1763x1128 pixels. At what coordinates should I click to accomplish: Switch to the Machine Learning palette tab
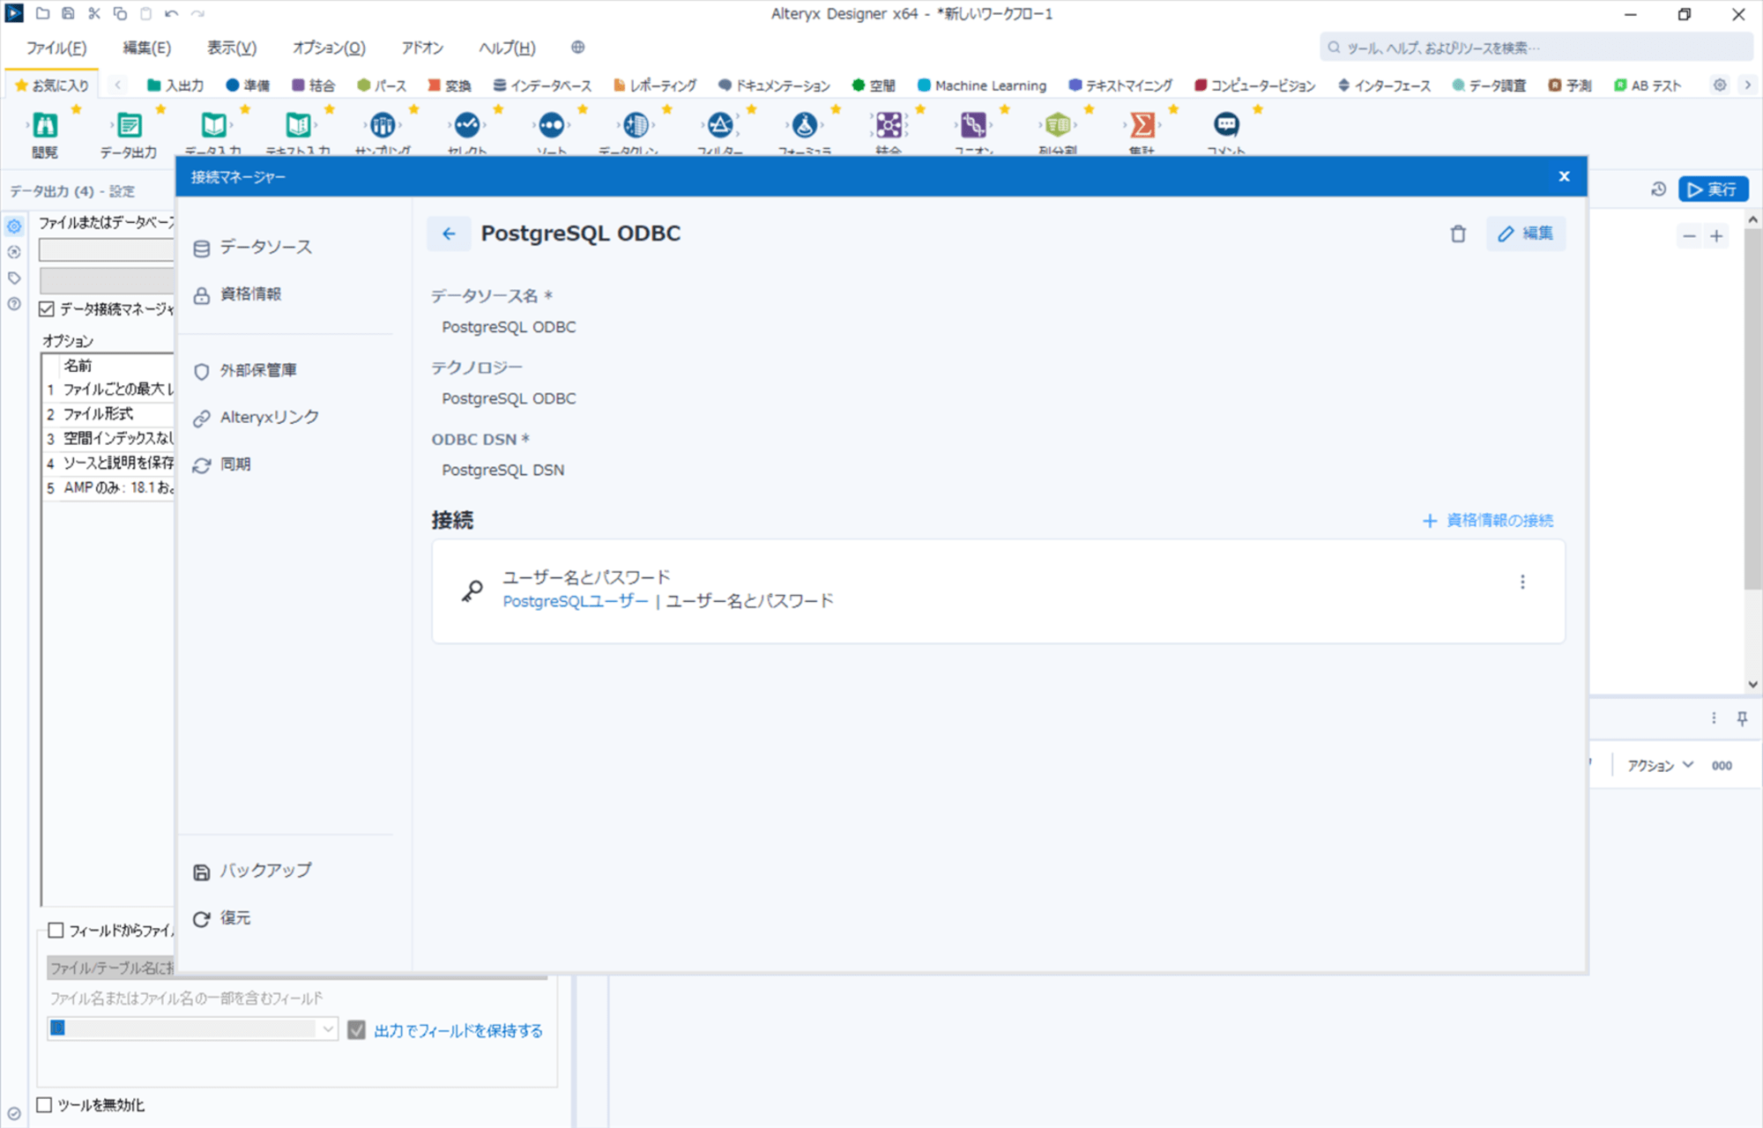[982, 85]
